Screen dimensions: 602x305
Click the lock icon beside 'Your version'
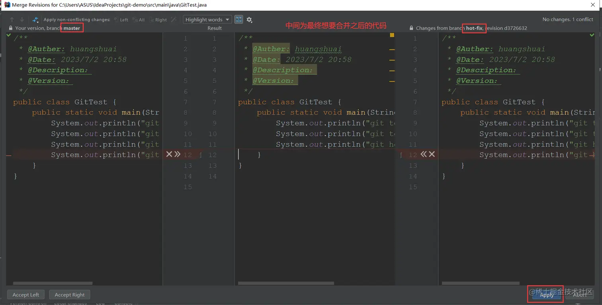pyautogui.click(x=11, y=28)
